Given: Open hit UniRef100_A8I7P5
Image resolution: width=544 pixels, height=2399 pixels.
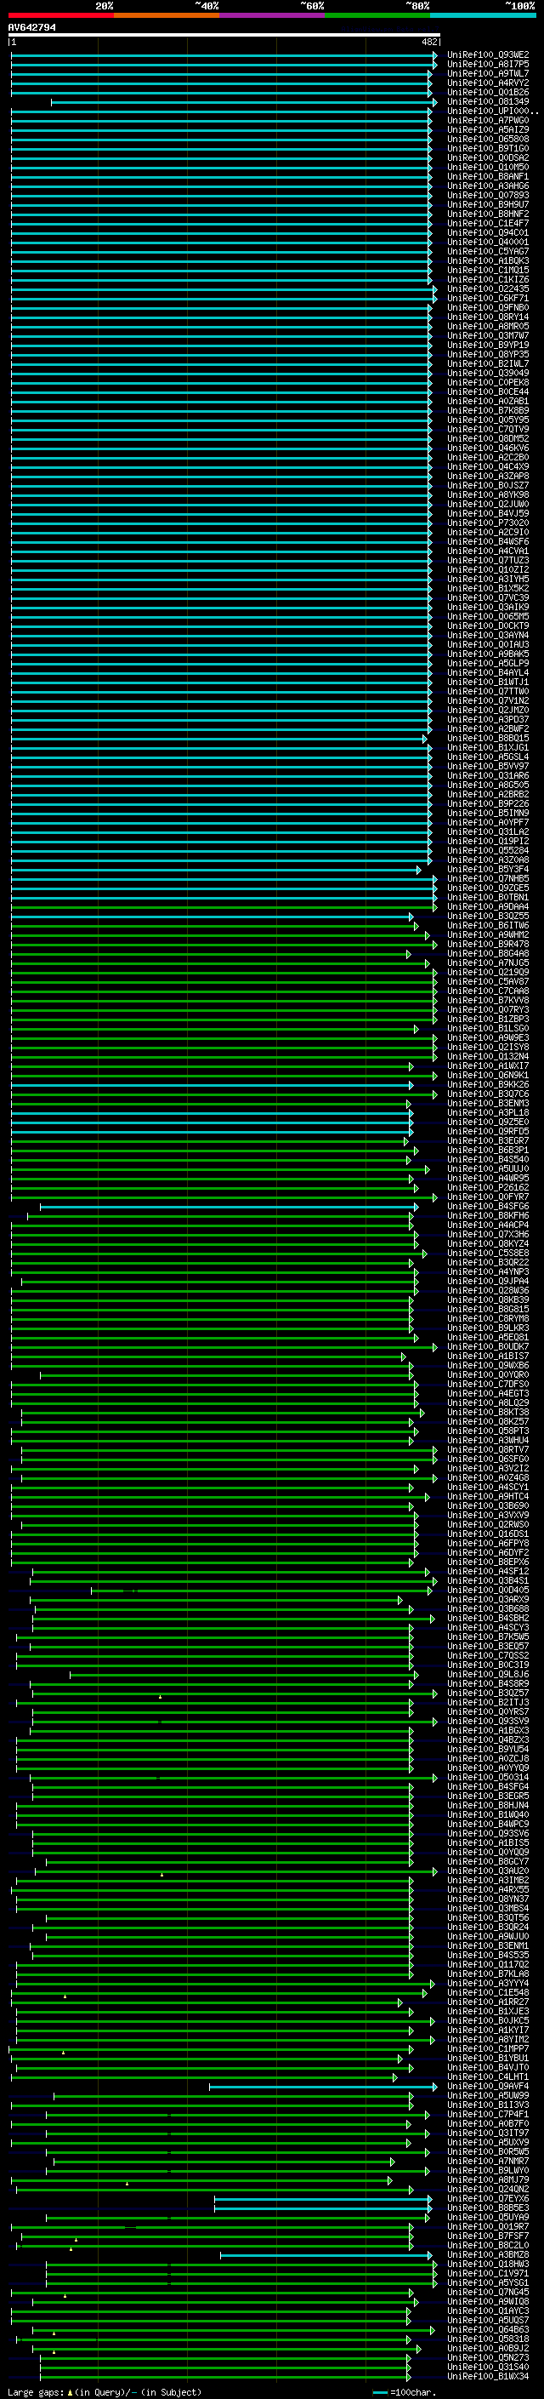Looking at the screenshot, I should (488, 65).
